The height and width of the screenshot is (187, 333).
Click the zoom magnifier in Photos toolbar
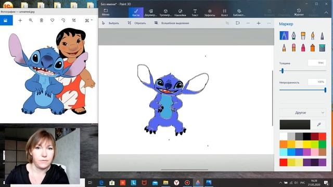point(31,20)
